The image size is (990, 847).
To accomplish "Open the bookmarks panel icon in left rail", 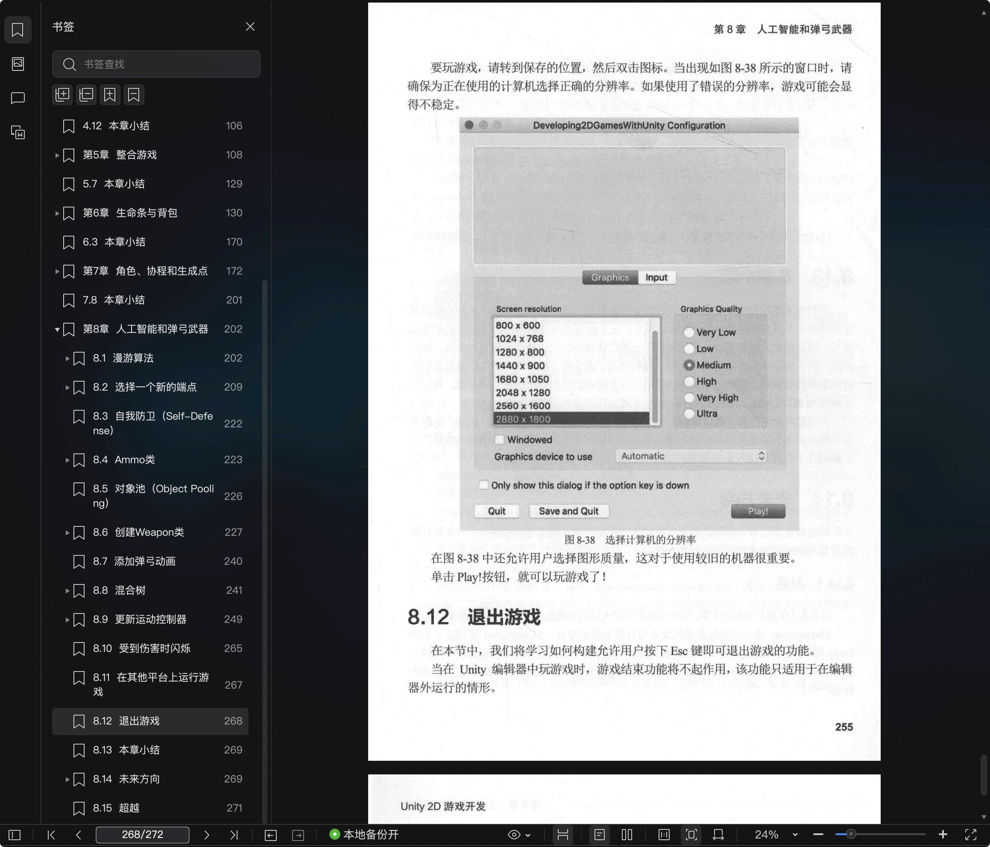I will (x=18, y=29).
